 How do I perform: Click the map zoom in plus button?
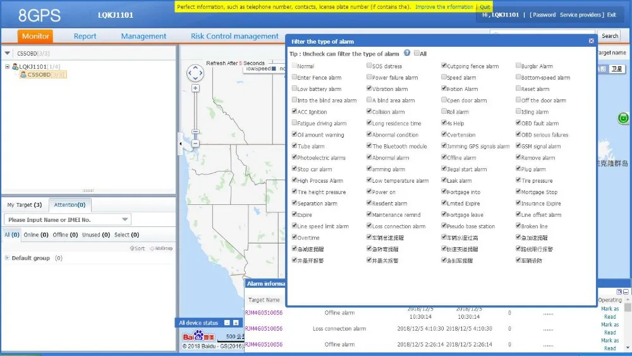[195, 89]
